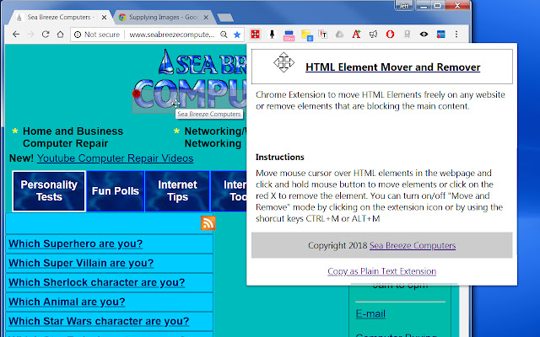Image resolution: width=540 pixels, height=337 pixels.
Task: Open the Youtube Computer Repair Videos link
Action: click(115, 158)
